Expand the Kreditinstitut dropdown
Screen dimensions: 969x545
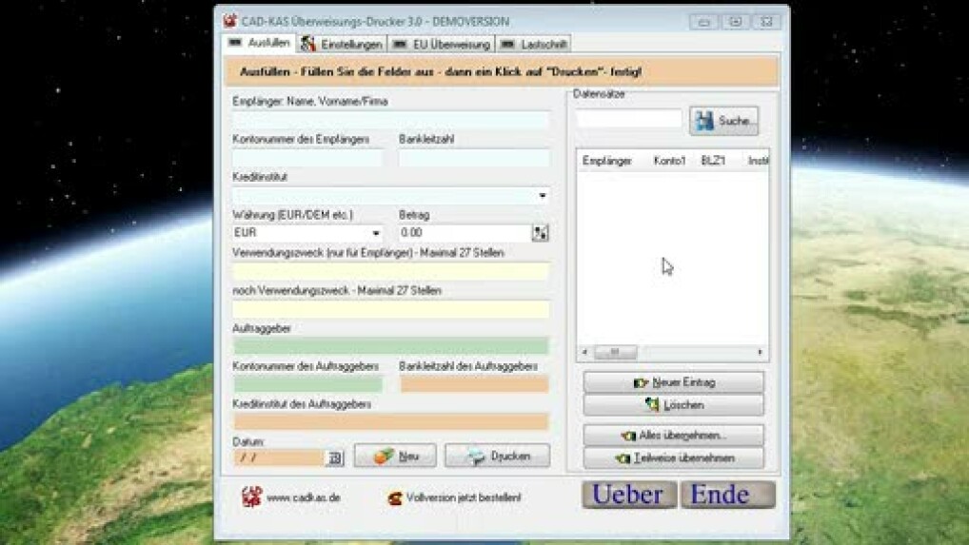pyautogui.click(x=543, y=196)
